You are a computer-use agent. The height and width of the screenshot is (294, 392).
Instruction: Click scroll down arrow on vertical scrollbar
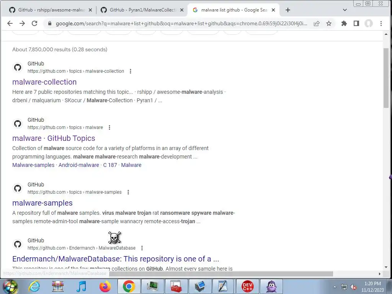click(x=386, y=267)
